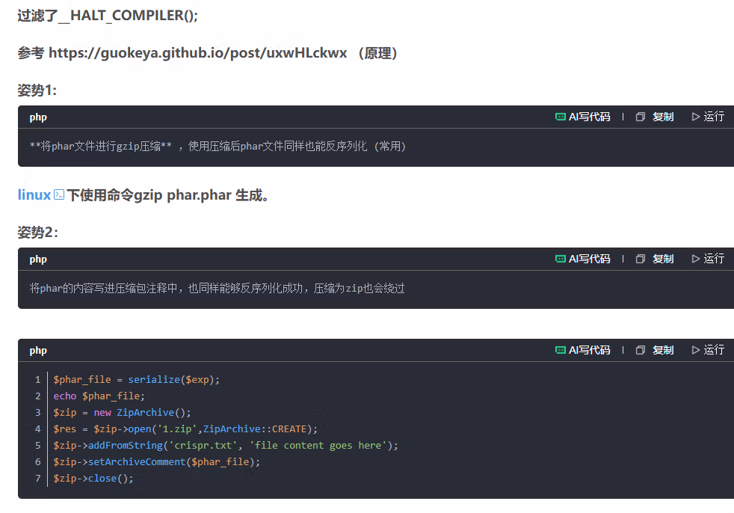
Task: Open the linux keyword link
Action: tap(34, 195)
